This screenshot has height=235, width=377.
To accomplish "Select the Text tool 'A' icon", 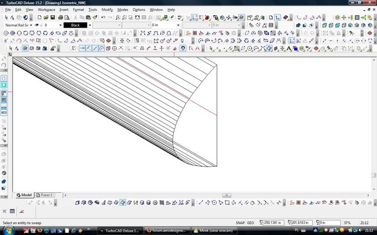I will coord(289,48).
